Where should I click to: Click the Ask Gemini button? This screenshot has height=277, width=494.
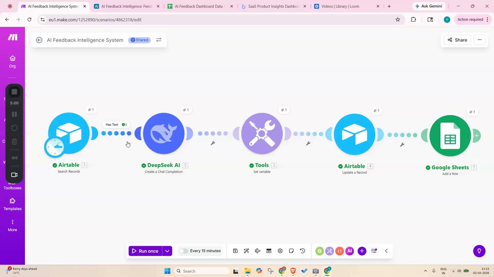[x=430, y=6]
